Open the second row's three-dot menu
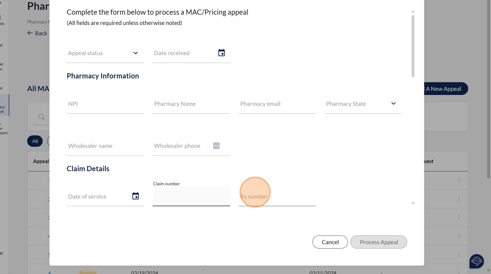 [x=459, y=199]
